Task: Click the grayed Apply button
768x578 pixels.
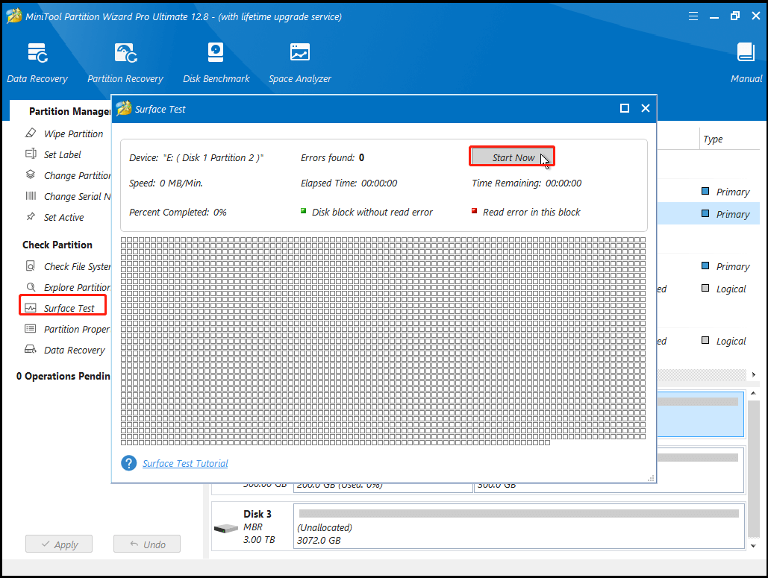Action: click(x=58, y=544)
